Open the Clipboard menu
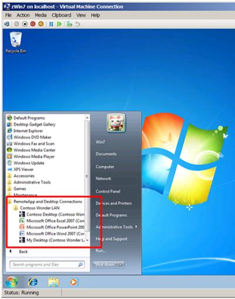This screenshot has width=235, height=299. [x=61, y=15]
